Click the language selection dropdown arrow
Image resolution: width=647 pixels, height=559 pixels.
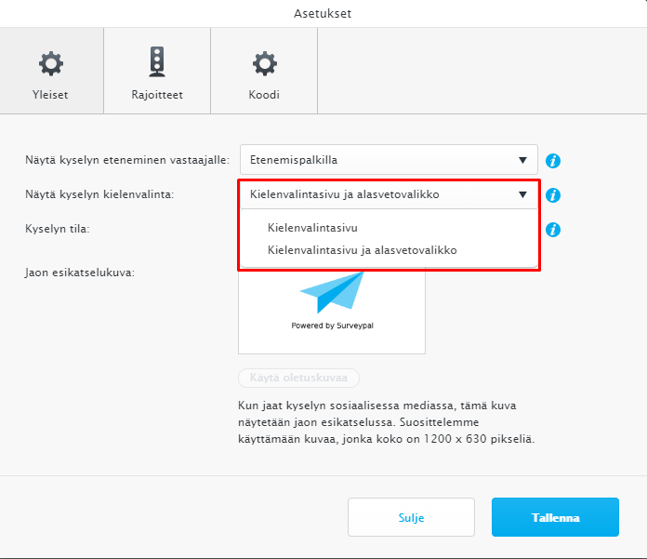point(522,194)
